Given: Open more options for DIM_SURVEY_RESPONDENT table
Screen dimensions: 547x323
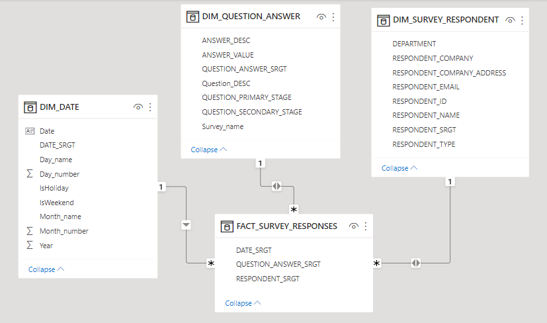Looking at the screenshot, I should pyautogui.click(x=522, y=20).
